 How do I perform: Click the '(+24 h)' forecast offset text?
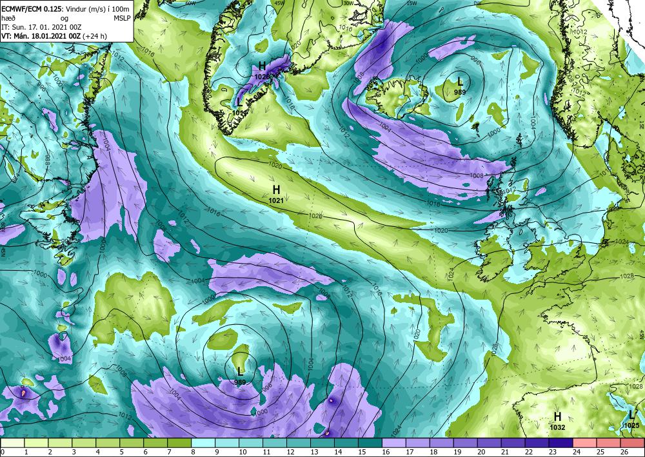pyautogui.click(x=95, y=35)
